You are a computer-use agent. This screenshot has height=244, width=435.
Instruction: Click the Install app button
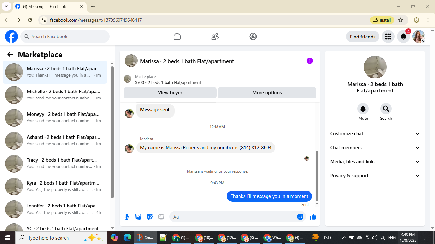(382, 20)
